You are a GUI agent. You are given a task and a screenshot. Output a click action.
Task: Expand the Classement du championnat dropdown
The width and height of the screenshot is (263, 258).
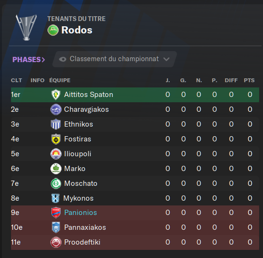[x=115, y=59]
